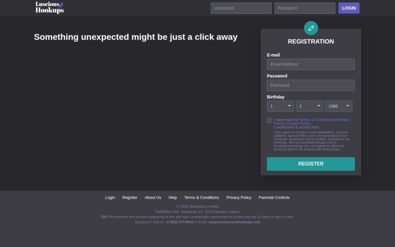Open the first birthday dropdown
This screenshot has height=247, width=395.
click(280, 106)
